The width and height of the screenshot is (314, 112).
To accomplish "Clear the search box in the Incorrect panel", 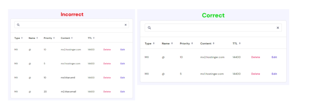I will 126,25.
